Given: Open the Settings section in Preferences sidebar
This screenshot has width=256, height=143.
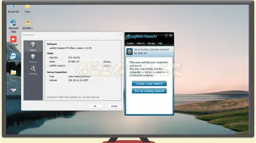Looking at the screenshot, I should point(33,70).
